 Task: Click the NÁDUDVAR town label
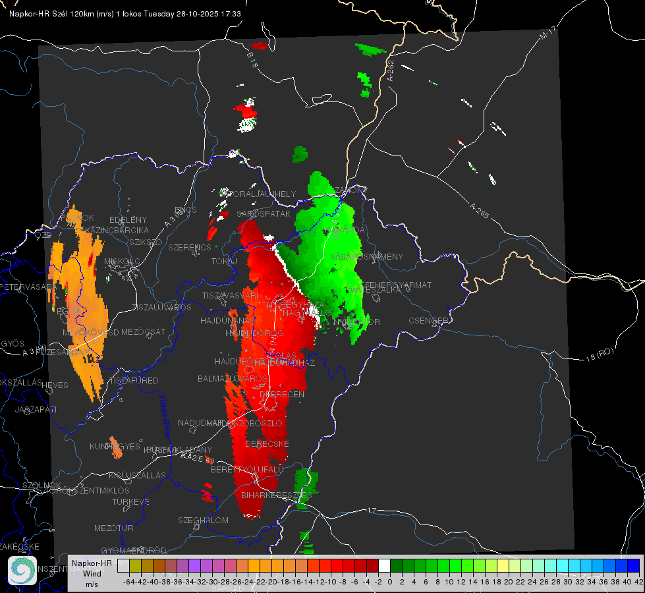click(200, 422)
